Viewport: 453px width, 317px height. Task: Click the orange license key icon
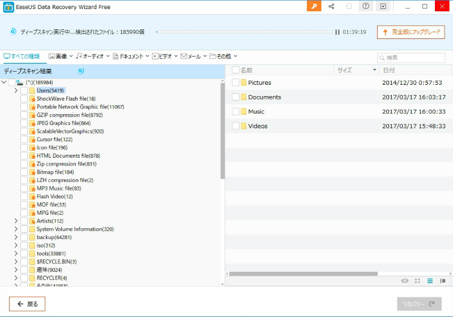pos(314,6)
